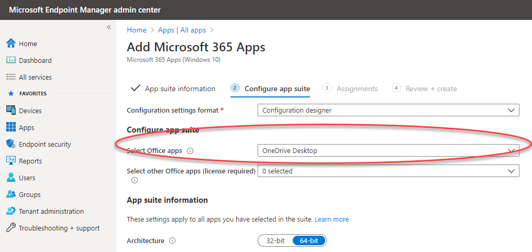532x252 pixels.
Task: Click the App suite information section heading
Action: pos(167,200)
